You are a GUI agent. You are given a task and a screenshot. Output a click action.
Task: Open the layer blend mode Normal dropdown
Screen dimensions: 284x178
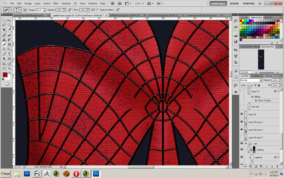pos(251,80)
